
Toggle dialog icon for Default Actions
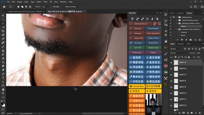click(x=174, y=17)
